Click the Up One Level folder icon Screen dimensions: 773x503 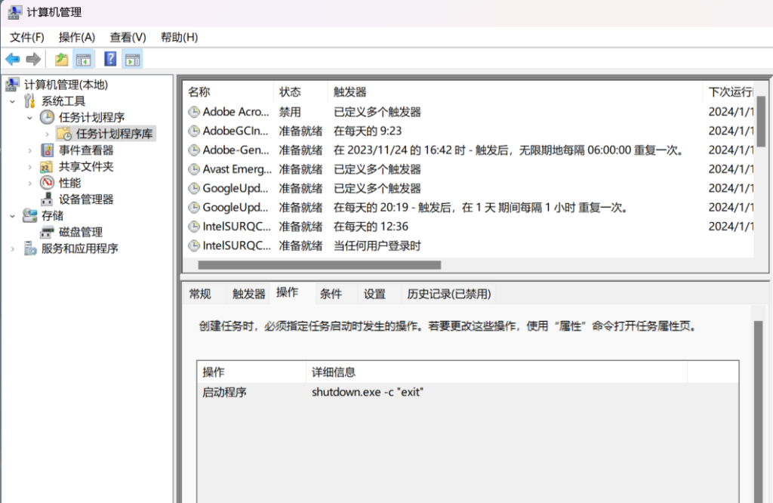(x=61, y=59)
